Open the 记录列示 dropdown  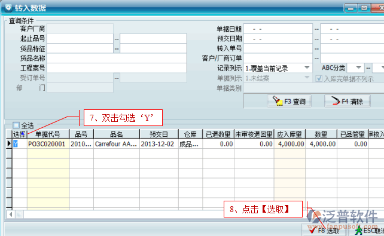pyautogui.click(x=307, y=68)
